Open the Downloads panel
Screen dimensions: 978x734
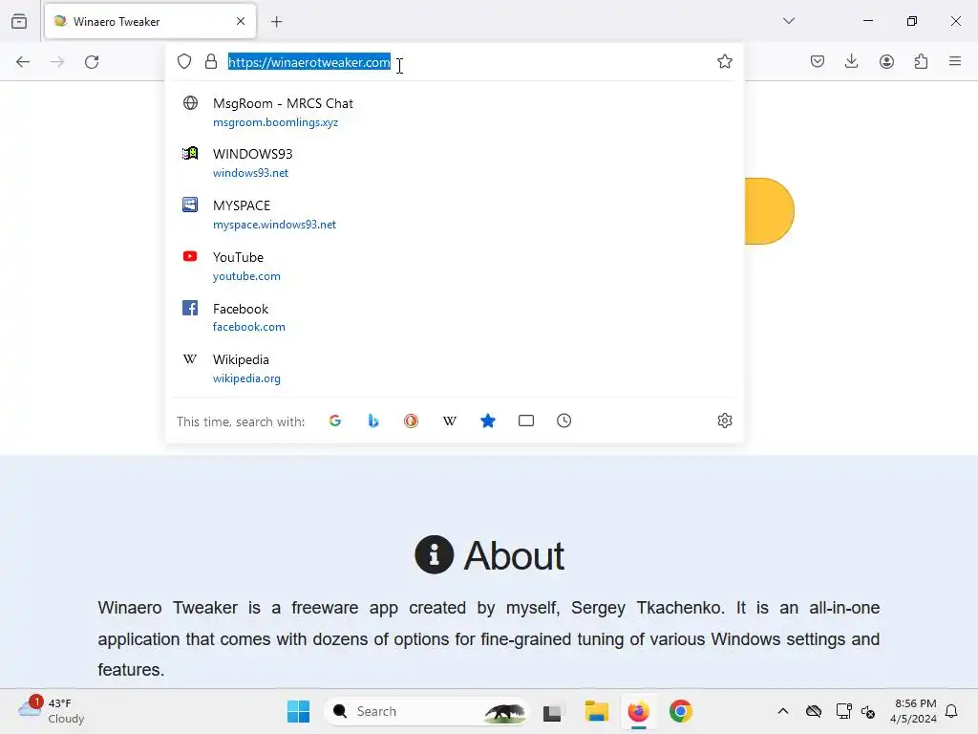point(851,61)
